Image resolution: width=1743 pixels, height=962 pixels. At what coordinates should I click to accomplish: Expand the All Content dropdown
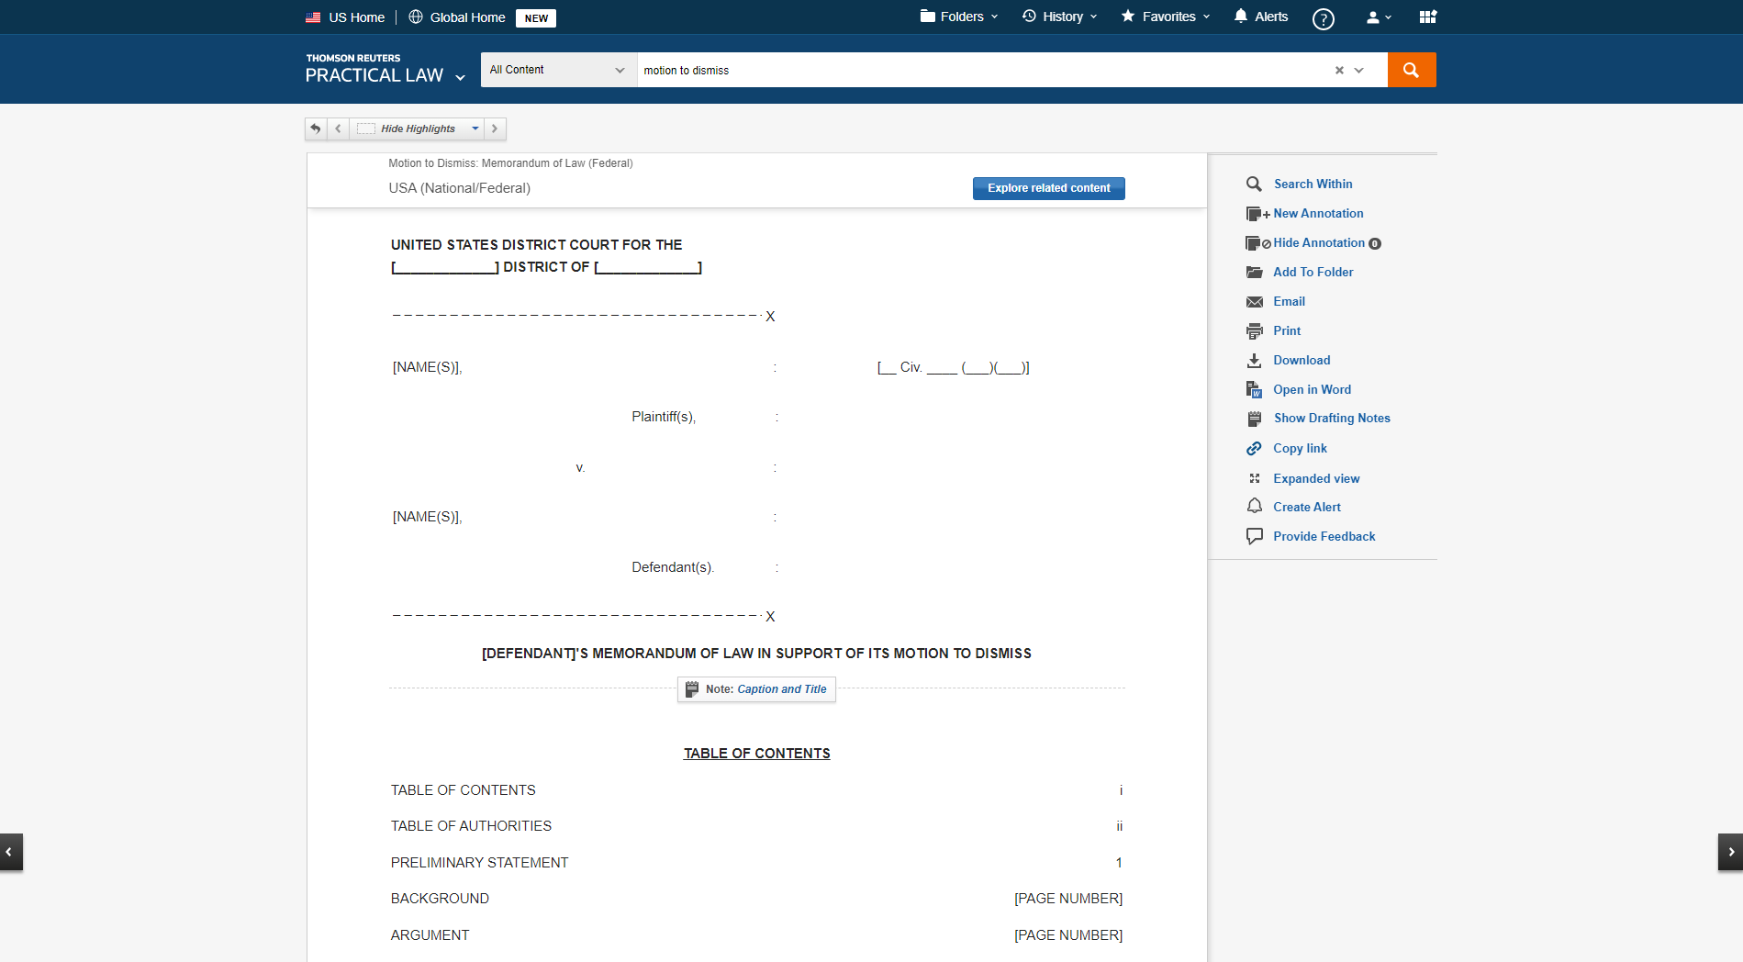click(557, 70)
